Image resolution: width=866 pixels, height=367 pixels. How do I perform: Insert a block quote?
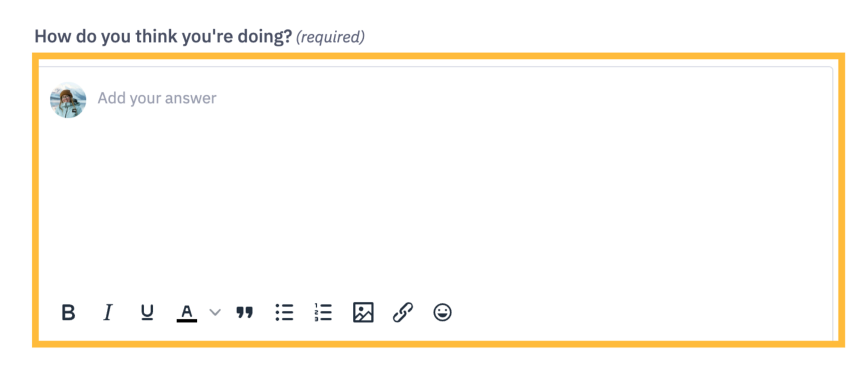pyautogui.click(x=244, y=312)
